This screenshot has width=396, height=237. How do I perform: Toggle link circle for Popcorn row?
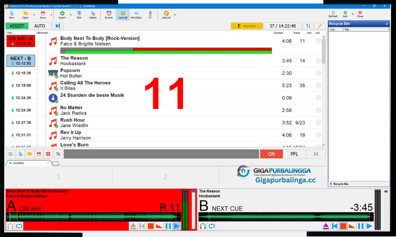pyautogui.click(x=318, y=73)
